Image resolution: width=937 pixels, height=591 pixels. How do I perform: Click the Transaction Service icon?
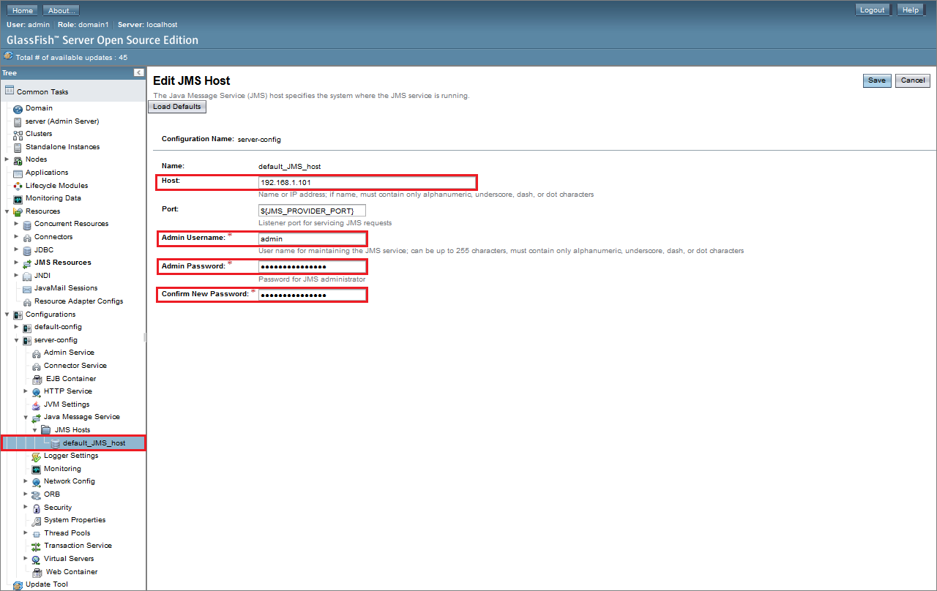tap(37, 546)
